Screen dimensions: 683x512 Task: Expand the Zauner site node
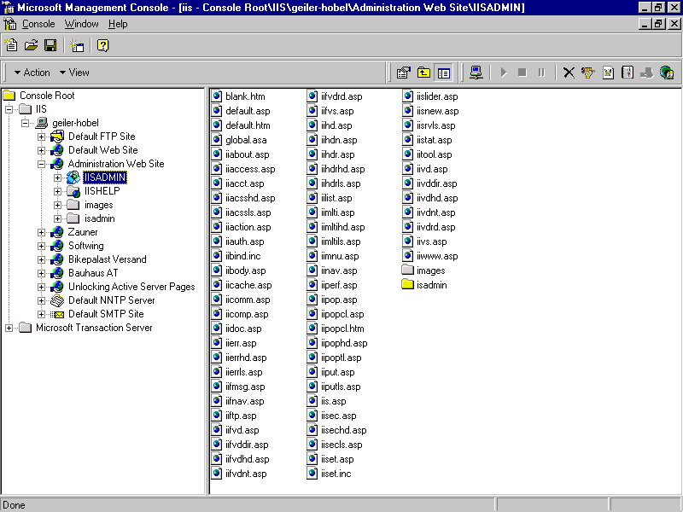pyautogui.click(x=41, y=232)
